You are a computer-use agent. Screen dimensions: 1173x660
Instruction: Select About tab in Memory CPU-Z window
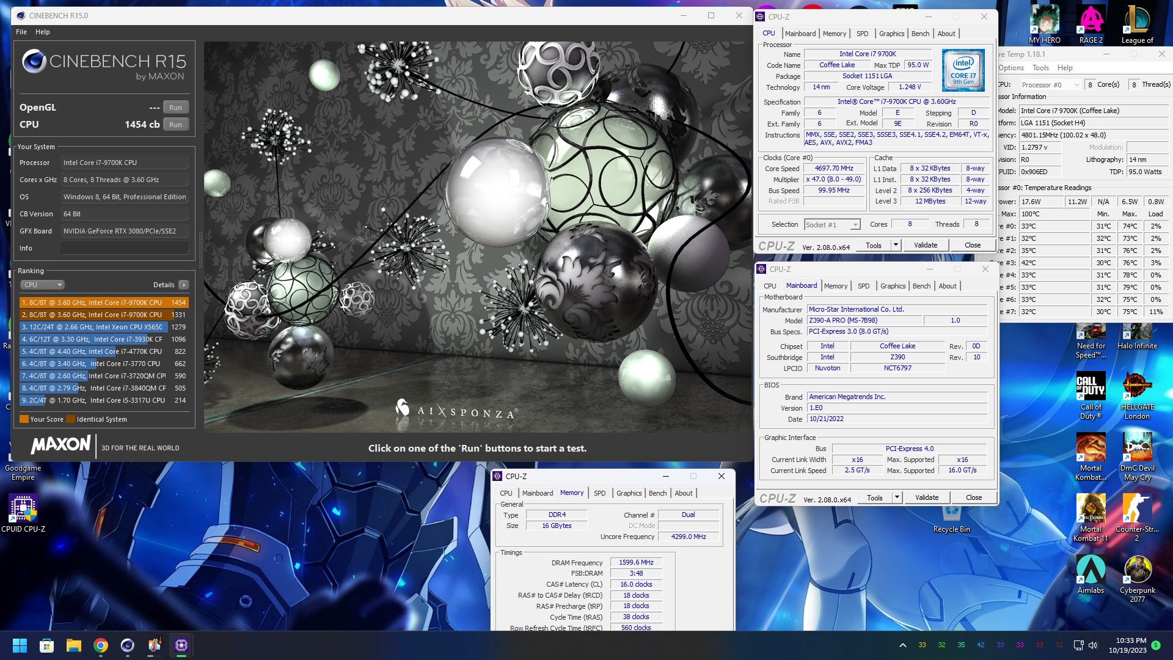684,493
